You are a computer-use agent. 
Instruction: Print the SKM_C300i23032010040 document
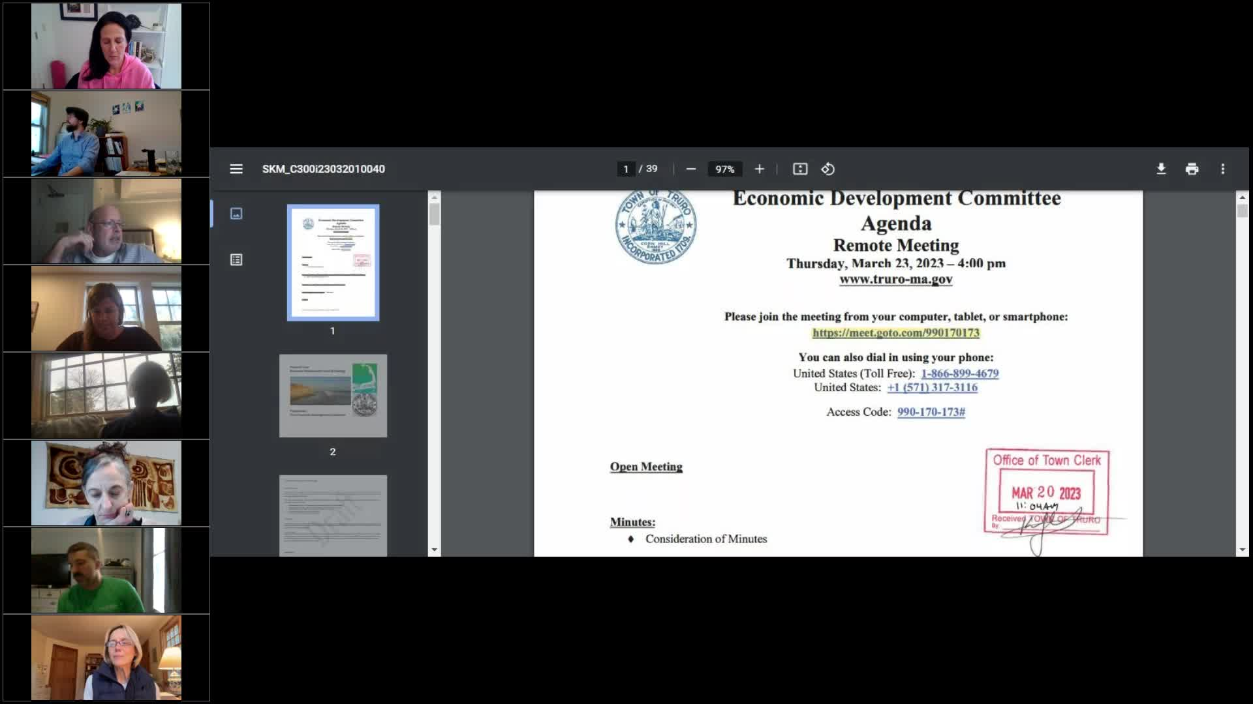point(1192,169)
